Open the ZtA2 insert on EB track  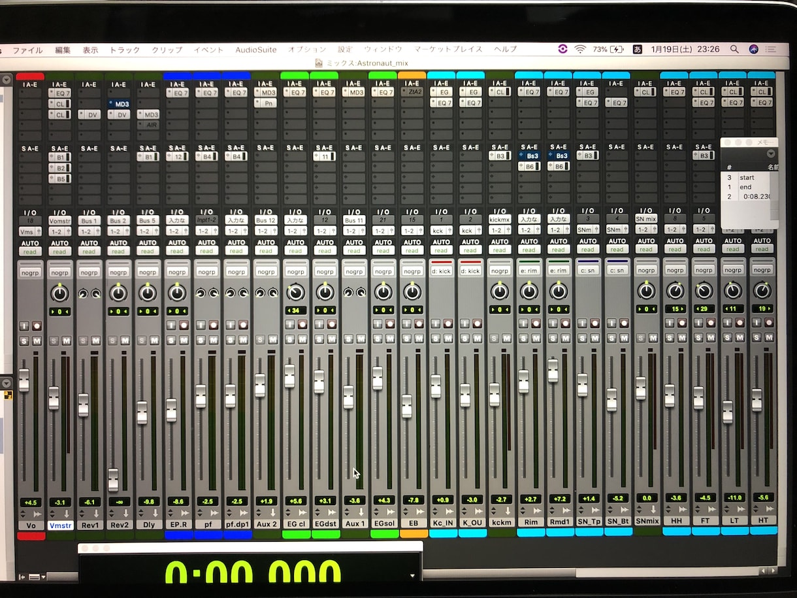coord(412,92)
